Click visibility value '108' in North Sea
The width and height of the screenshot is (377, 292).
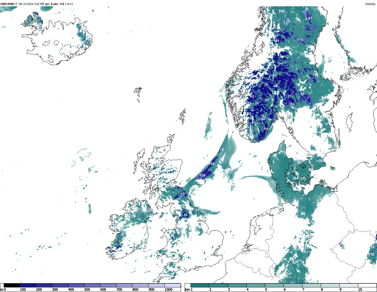click(203, 175)
